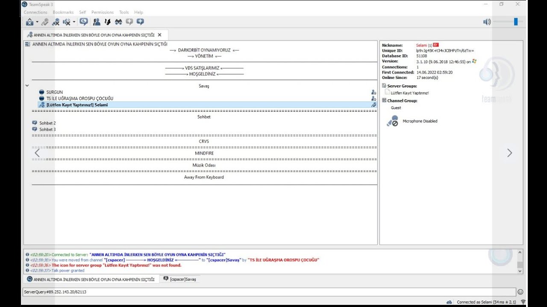Click the TeamSpeak 3 title bar logo

24,4
